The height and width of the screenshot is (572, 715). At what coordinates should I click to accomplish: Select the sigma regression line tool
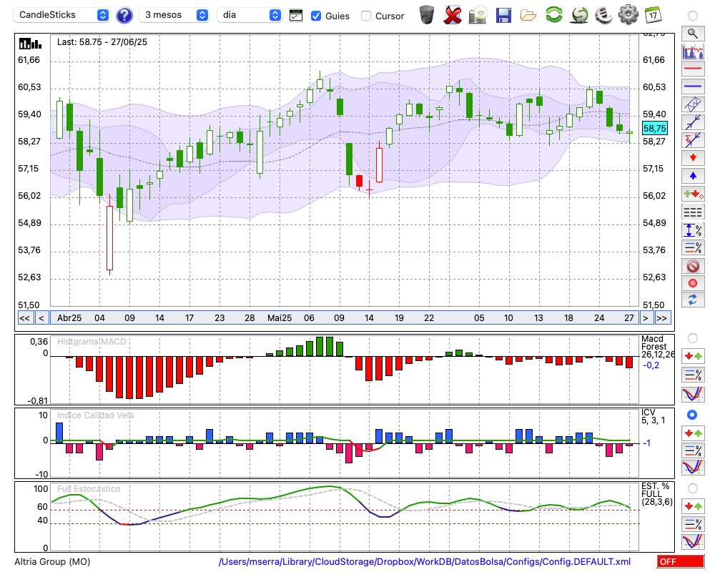click(693, 139)
